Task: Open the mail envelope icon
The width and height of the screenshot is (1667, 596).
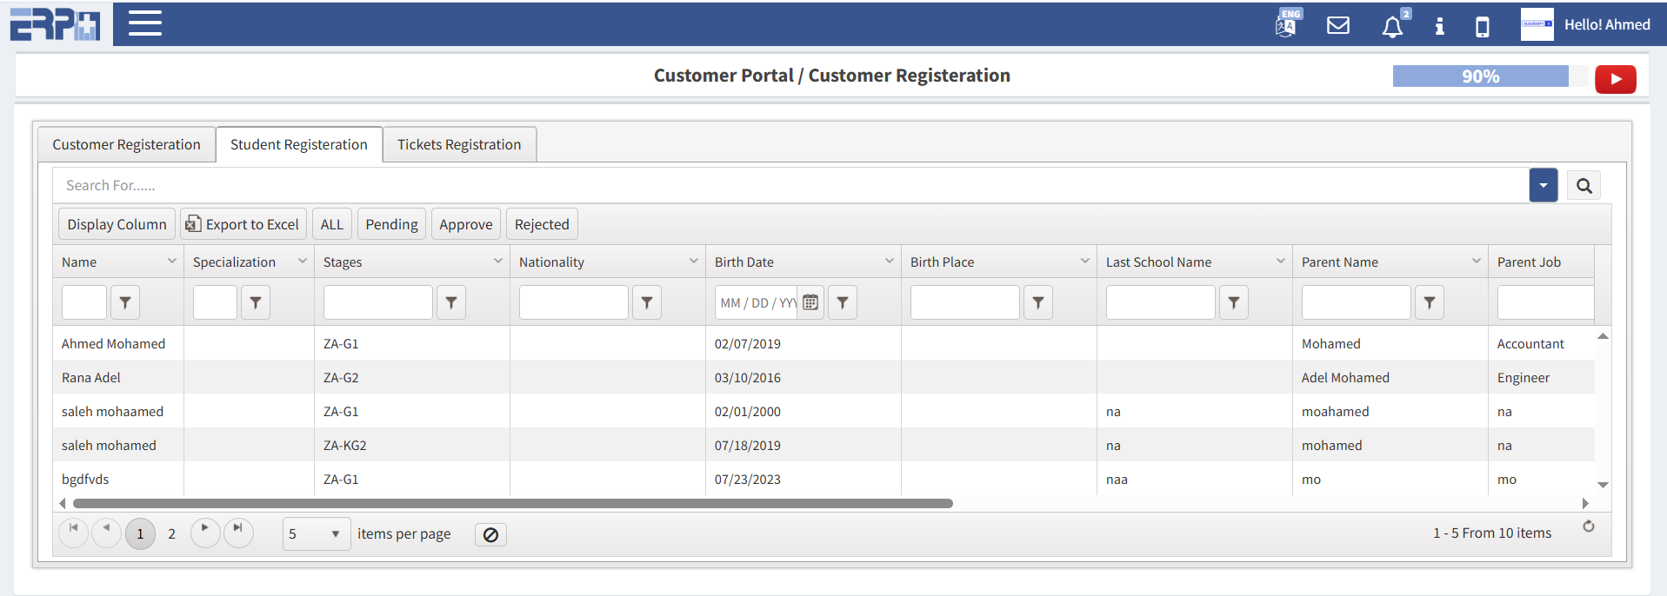Action: (x=1337, y=25)
